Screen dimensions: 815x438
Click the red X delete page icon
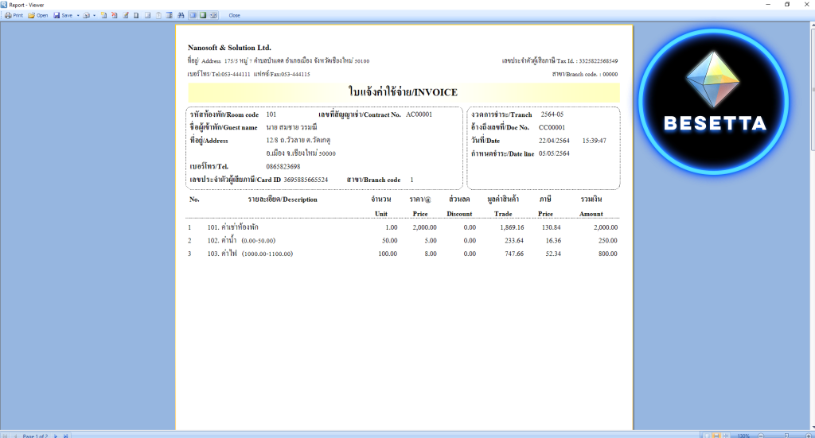pyautogui.click(x=115, y=15)
